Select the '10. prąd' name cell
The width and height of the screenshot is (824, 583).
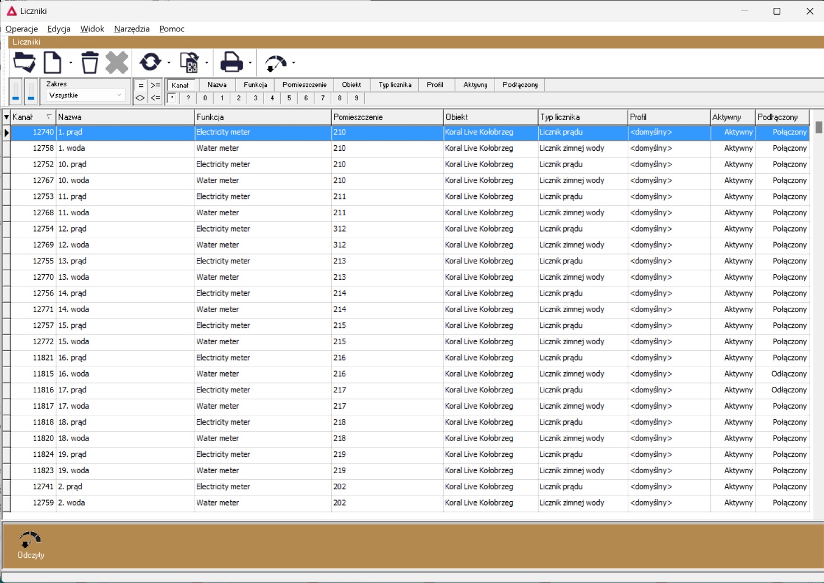click(x=125, y=164)
